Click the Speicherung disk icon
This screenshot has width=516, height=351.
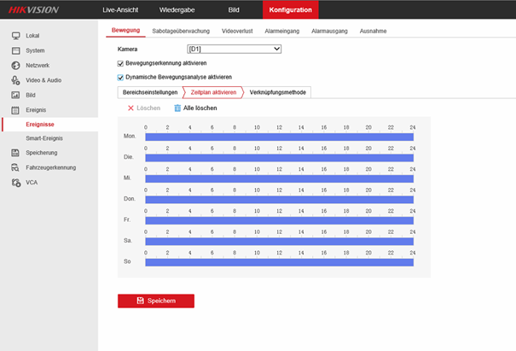point(15,153)
